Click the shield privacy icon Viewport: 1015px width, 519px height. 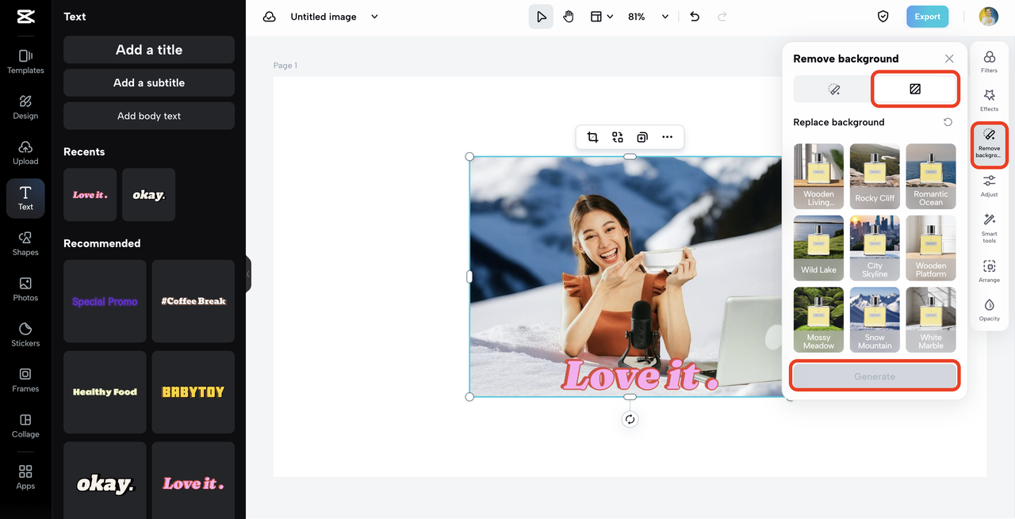pyautogui.click(x=883, y=17)
